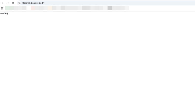
Task: Go back using the browser back arrow
Action: (x=3, y=3)
